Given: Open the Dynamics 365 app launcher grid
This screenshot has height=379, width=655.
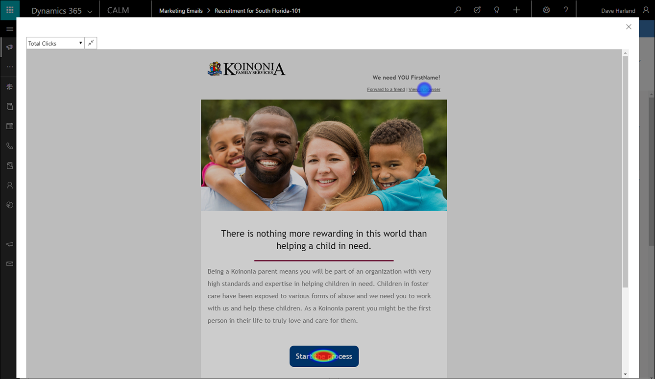Looking at the screenshot, I should [10, 10].
